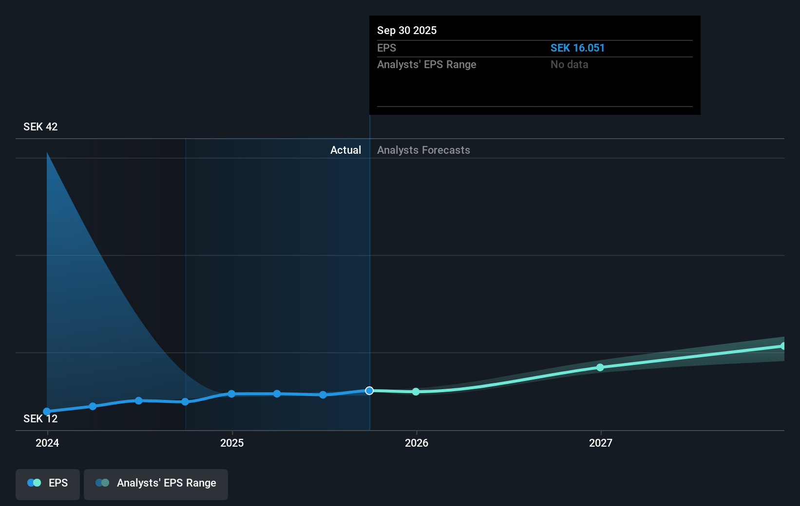
Task: Open the Actual period section
Action: [x=345, y=150]
